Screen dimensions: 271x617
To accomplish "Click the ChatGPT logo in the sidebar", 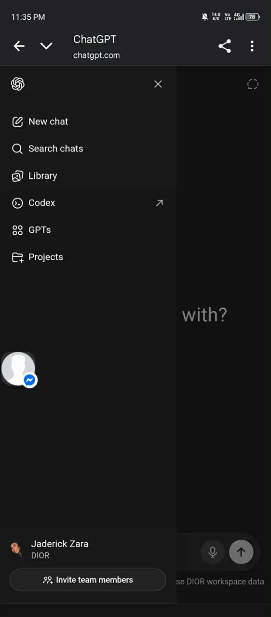I will click(x=18, y=84).
